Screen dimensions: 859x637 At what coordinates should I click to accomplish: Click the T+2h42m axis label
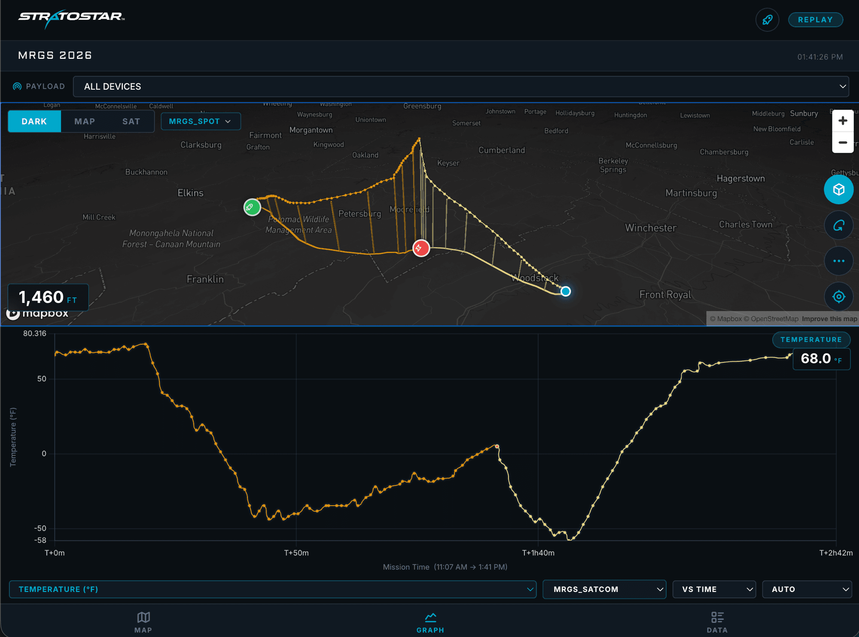[x=836, y=553]
